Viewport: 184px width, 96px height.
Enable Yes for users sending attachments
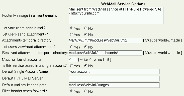click(71, 34)
